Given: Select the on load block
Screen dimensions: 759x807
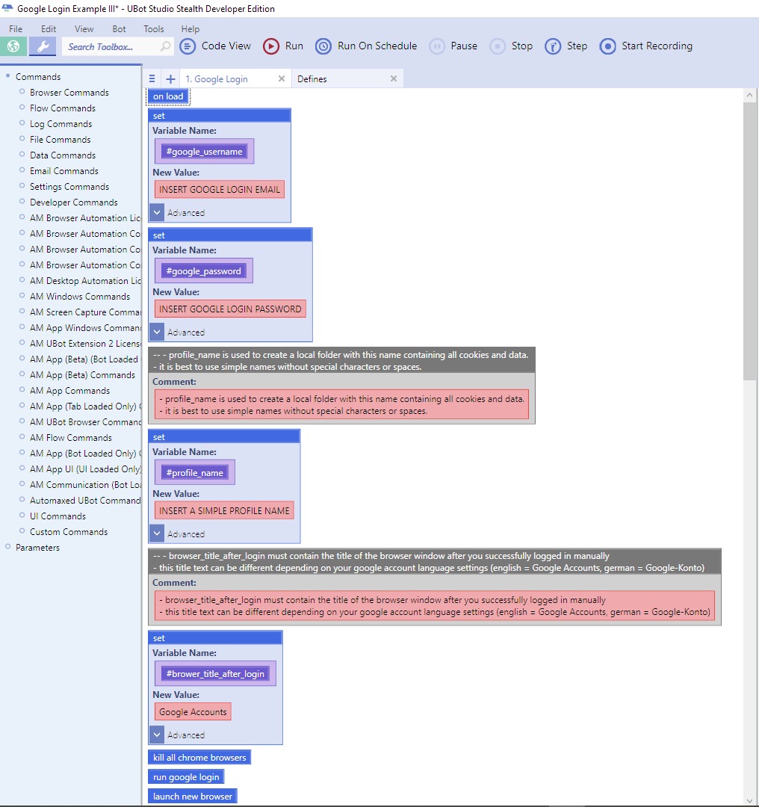Looking at the screenshot, I should (x=168, y=96).
